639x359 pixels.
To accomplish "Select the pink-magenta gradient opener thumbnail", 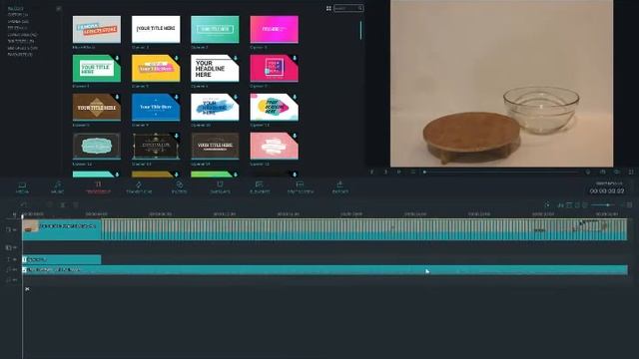I will coord(275,29).
